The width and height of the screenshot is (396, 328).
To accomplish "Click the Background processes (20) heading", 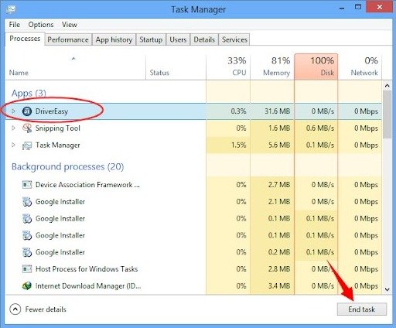I will click(68, 166).
